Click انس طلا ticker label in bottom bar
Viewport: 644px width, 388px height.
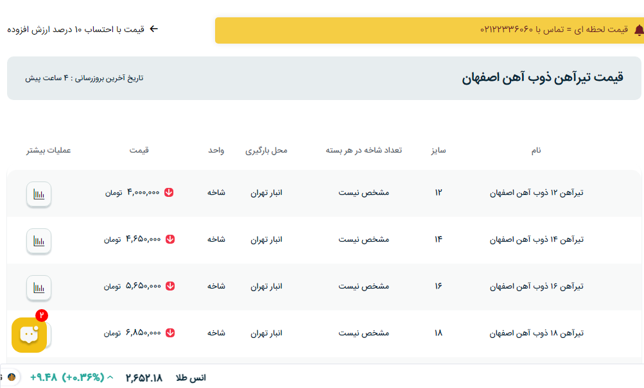pyautogui.click(x=191, y=378)
